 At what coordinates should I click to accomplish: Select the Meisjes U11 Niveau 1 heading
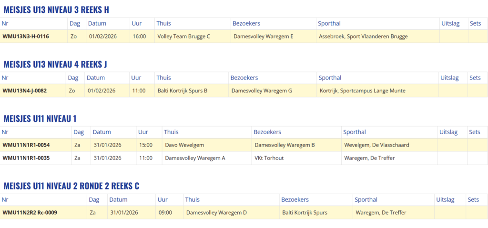tap(40, 119)
